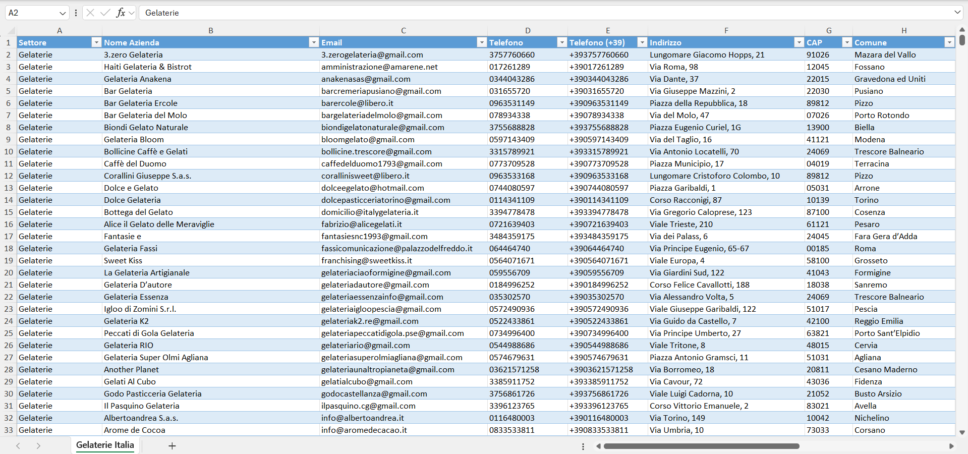
Task: Click phone cell 031655720
Action: tap(528, 91)
